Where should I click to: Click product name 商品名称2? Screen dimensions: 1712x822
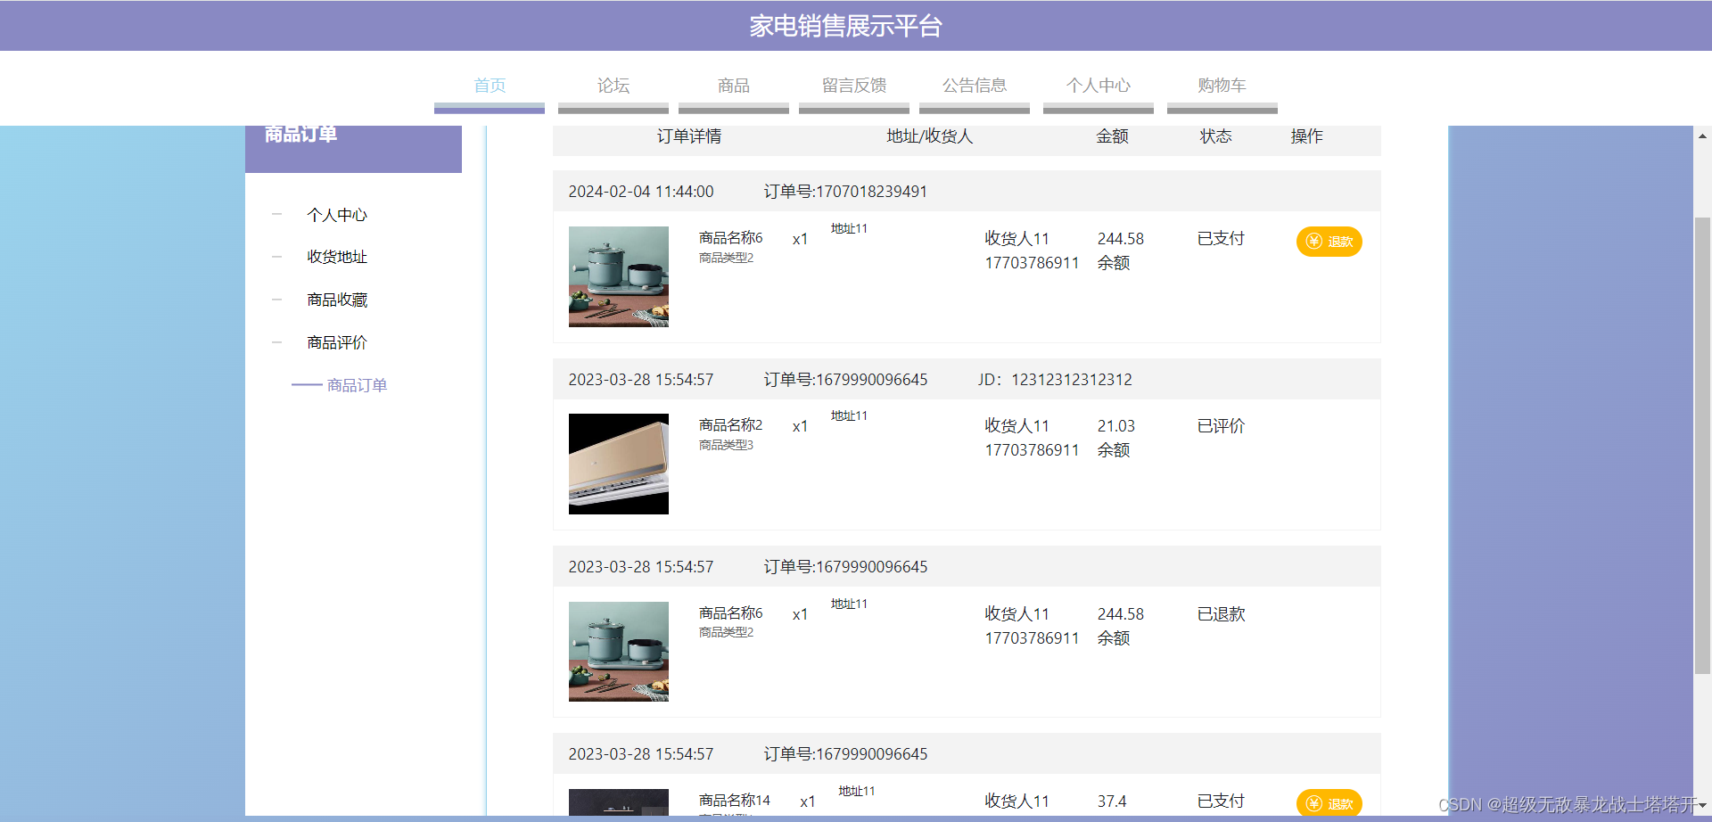pyautogui.click(x=731, y=425)
